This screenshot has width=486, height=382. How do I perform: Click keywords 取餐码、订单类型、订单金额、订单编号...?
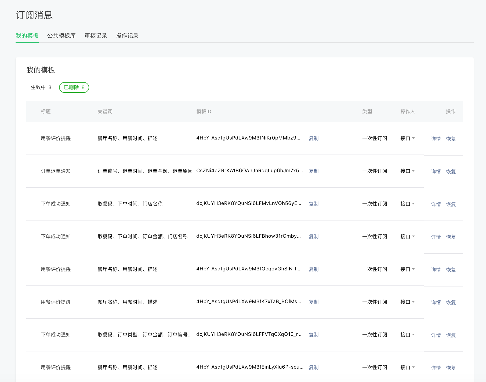(x=144, y=335)
